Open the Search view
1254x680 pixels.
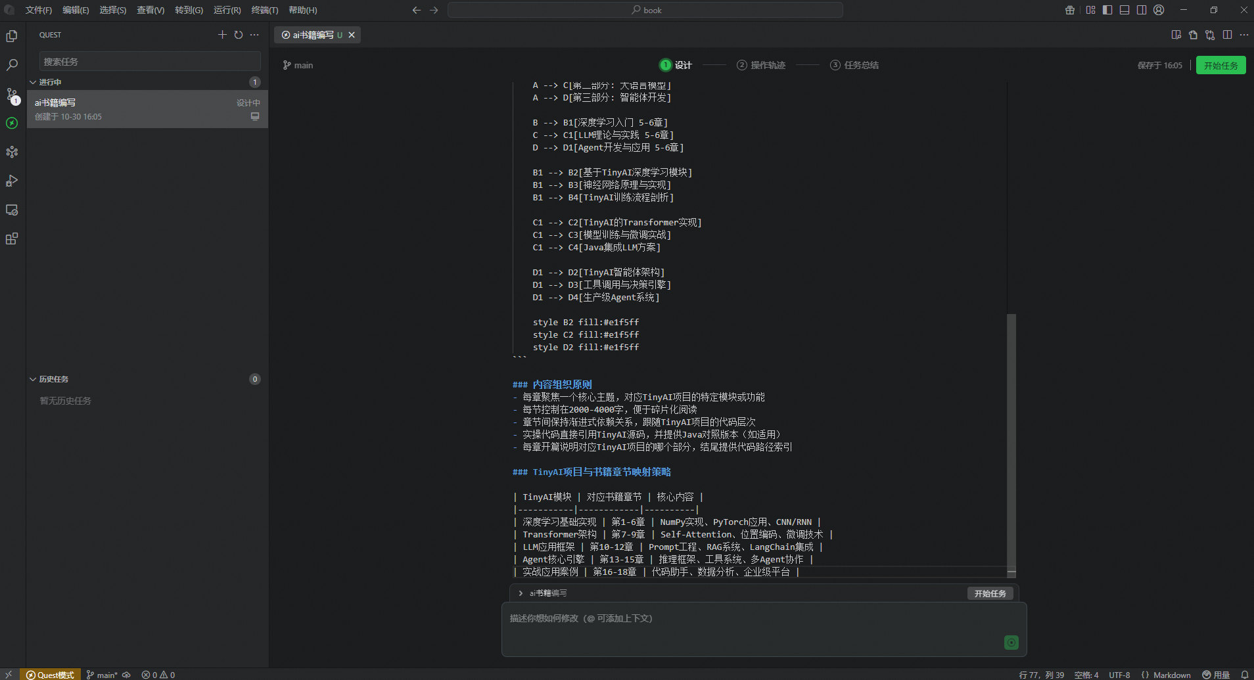point(12,65)
